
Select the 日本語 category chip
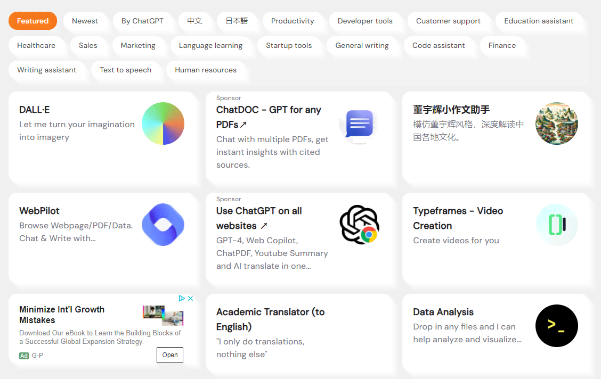[237, 21]
